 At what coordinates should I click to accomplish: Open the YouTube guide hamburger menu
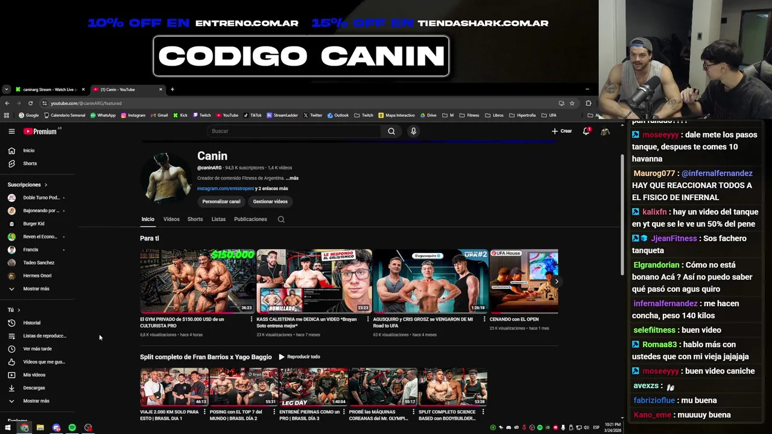11,131
